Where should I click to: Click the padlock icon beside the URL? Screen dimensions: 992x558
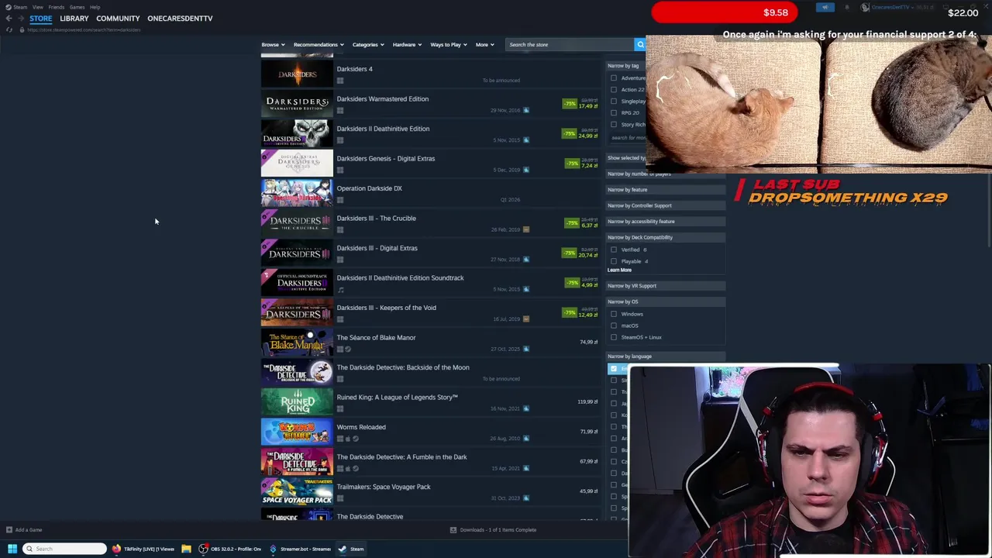coord(22,29)
